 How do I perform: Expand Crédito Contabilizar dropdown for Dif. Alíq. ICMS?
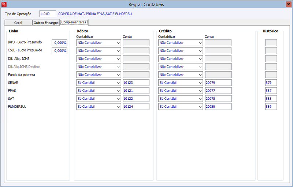(181, 59)
